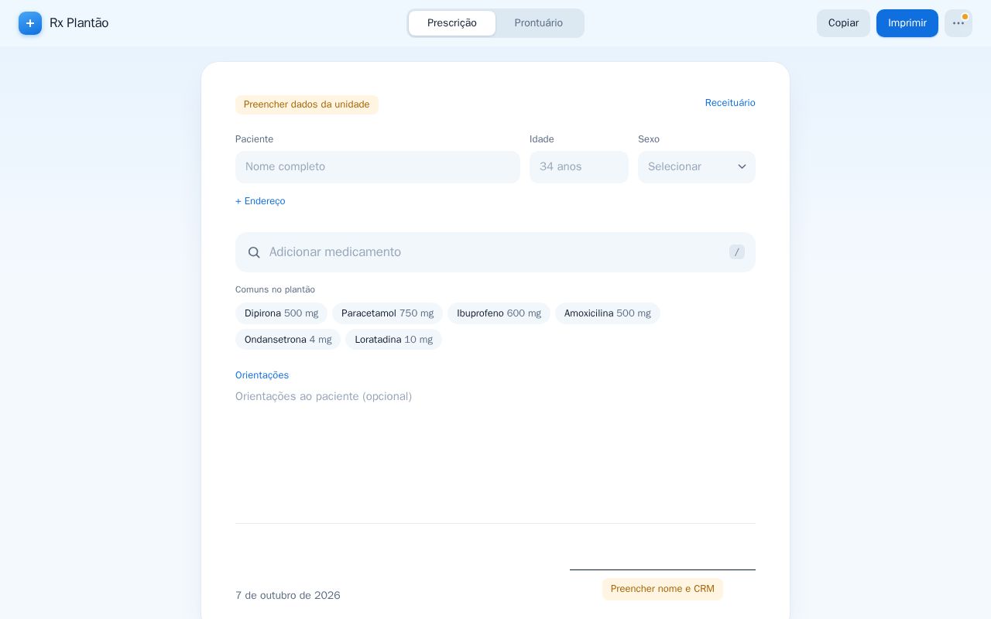Image resolution: width=991 pixels, height=619 pixels.
Task: Add Paracetamol 750 mg chip
Action: point(387,313)
